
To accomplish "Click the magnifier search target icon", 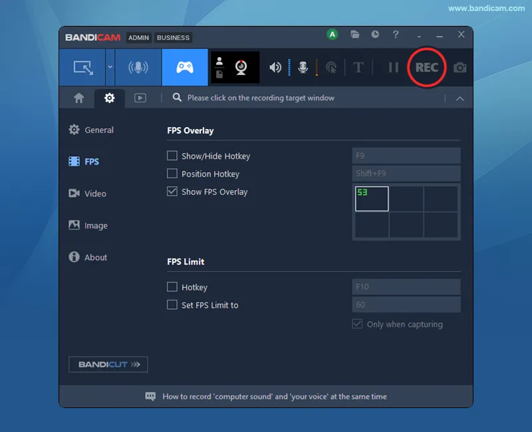I will pos(177,98).
